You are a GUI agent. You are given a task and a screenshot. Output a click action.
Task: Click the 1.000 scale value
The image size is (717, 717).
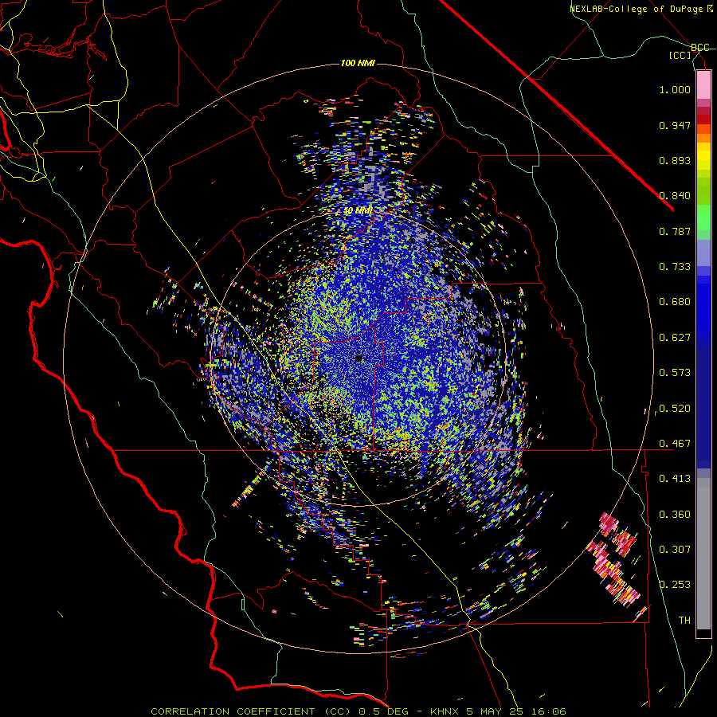click(x=675, y=89)
